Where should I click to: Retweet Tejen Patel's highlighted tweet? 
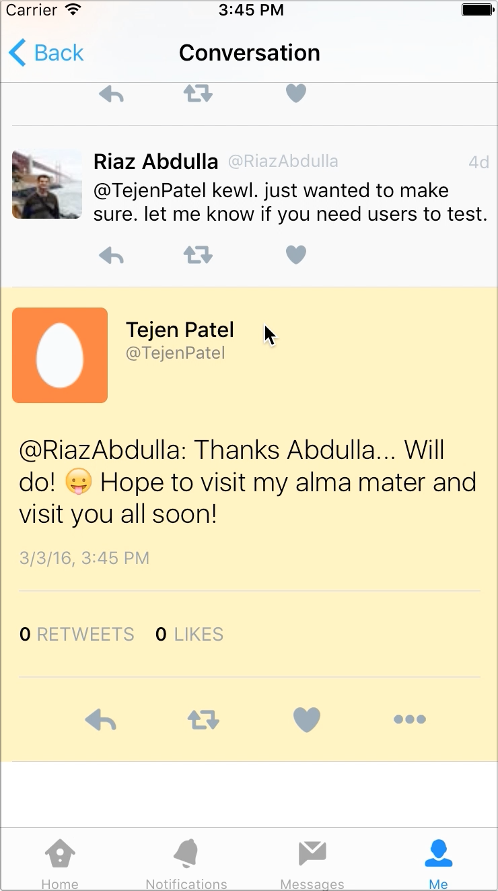tap(203, 720)
